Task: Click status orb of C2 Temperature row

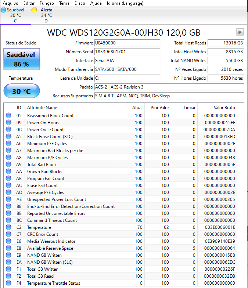Action: (8, 227)
